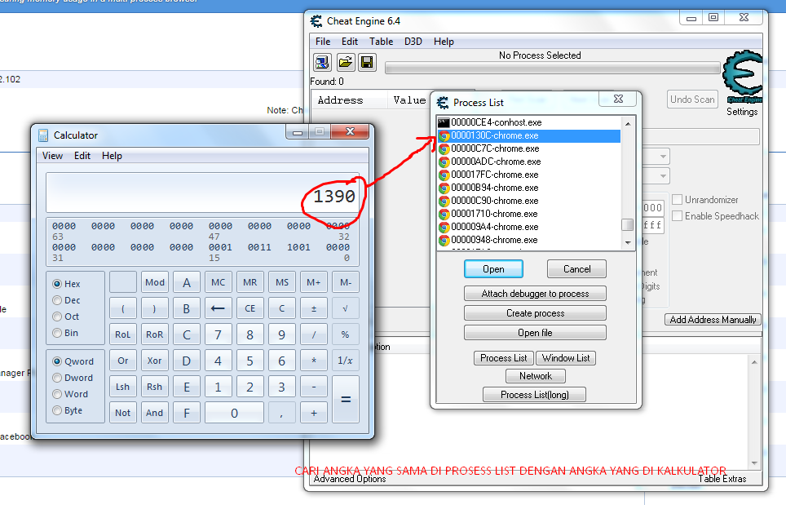This screenshot has height=518, width=786.
Task: Select 00000C7C-chrome.exe in process list
Action: pyautogui.click(x=529, y=149)
